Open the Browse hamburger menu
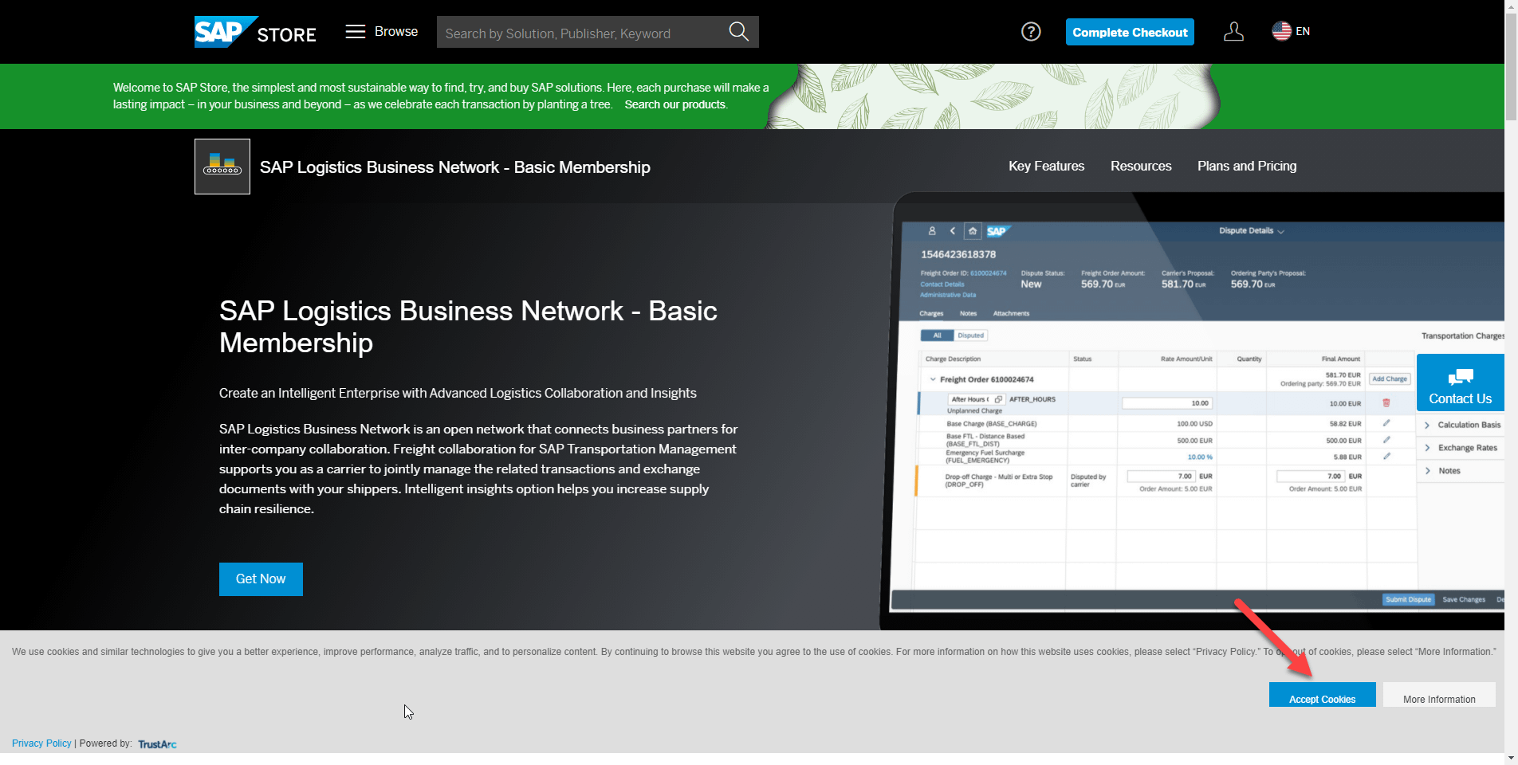The width and height of the screenshot is (1518, 765). click(382, 31)
